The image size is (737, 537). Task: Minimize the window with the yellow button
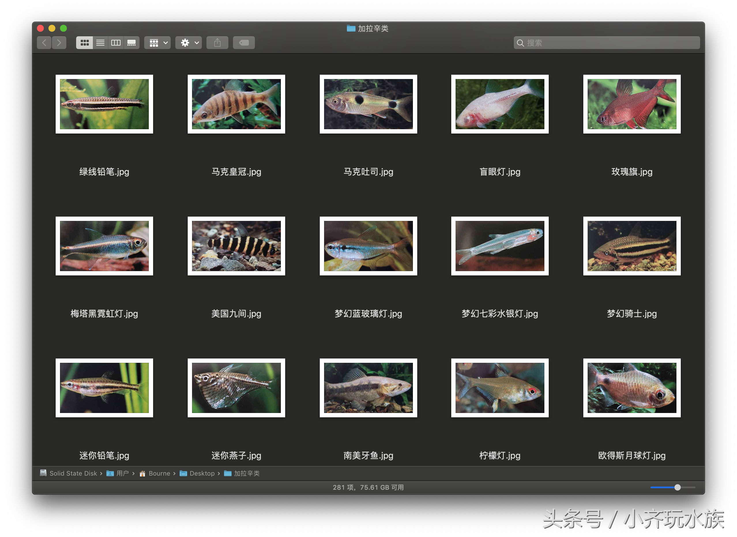pyautogui.click(x=52, y=28)
